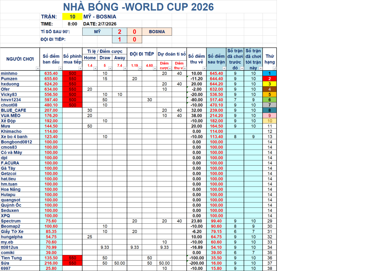The height and width of the screenshot is (271, 381).
Task: Click hnvn1234's Draw bet of 50
Action: click(105, 100)
